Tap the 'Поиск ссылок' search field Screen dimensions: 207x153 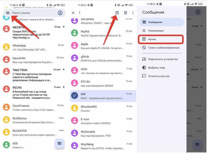click(x=34, y=13)
